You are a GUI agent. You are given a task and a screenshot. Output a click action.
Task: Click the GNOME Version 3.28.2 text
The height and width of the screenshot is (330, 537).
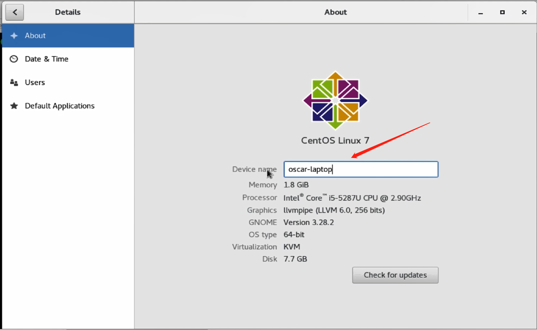[308, 223]
